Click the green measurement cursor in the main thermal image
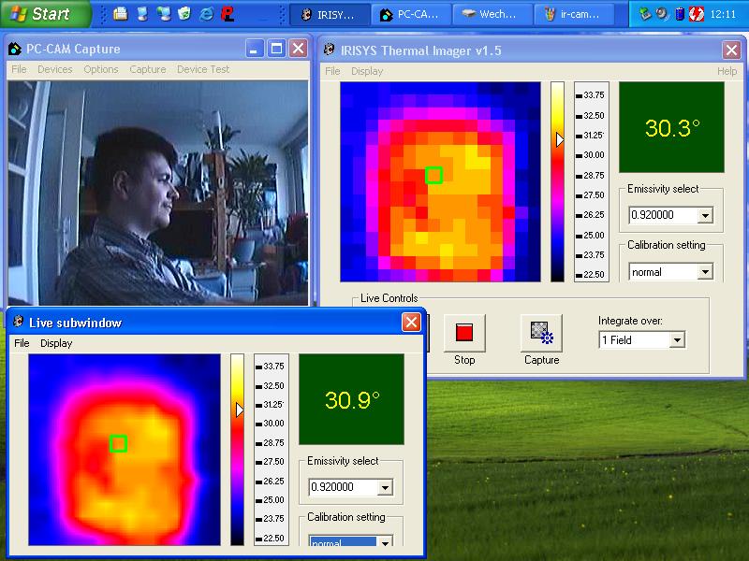749x561 pixels. coord(433,175)
